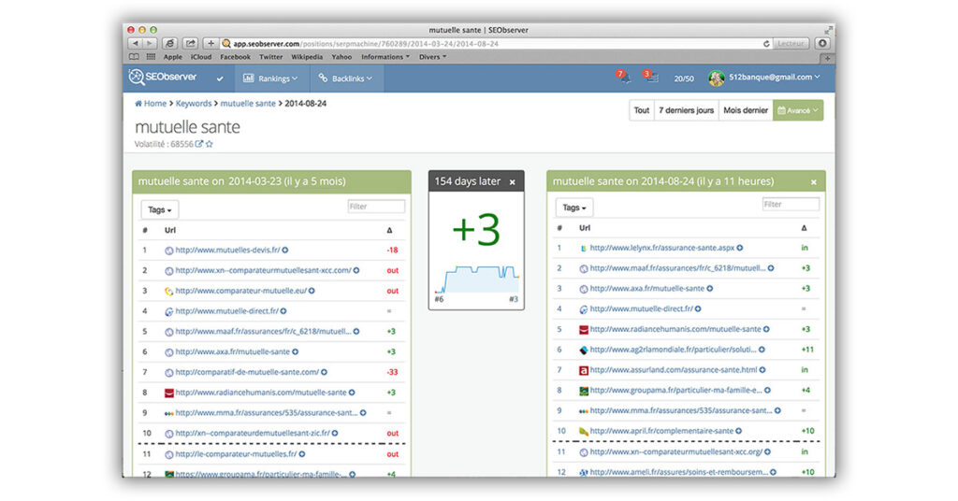Click the external link icon beside Volatilité
This screenshot has height=501, width=958.
[x=198, y=144]
